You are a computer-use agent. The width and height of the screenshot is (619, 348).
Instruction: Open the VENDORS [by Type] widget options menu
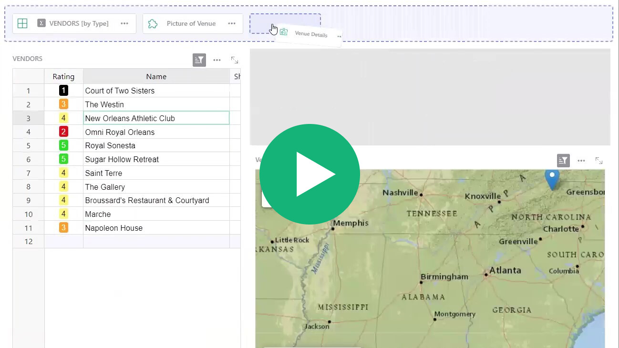(x=124, y=23)
